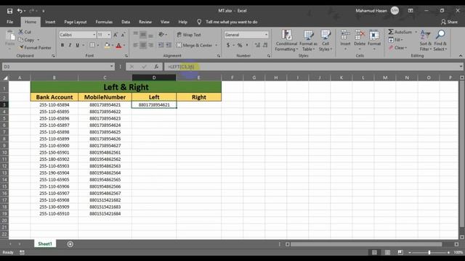
Task: Increase font size with the larger A
Action: (x=116, y=35)
